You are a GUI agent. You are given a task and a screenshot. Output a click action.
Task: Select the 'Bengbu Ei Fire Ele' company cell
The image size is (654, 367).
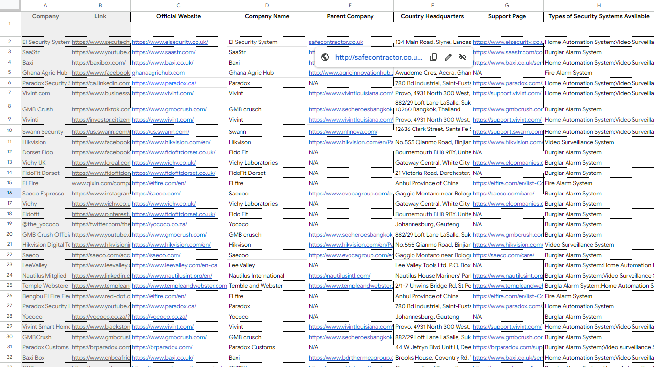45,296
